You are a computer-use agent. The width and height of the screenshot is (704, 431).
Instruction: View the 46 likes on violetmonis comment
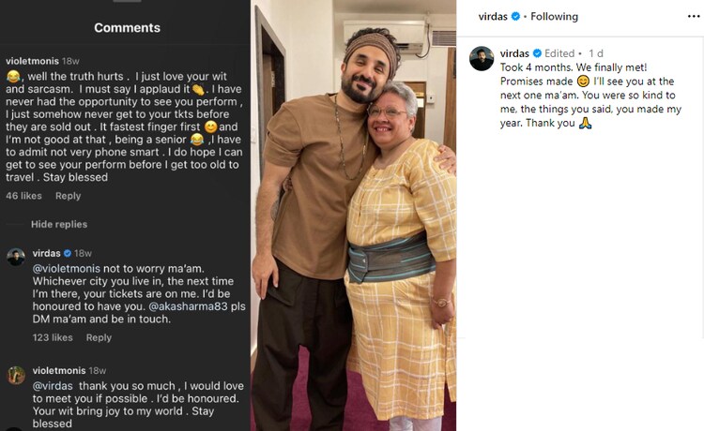(24, 196)
